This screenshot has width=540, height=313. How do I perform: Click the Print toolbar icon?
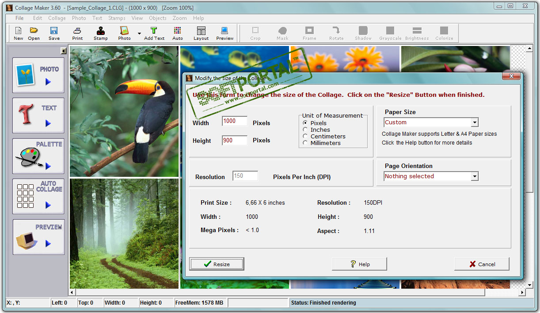click(x=77, y=33)
